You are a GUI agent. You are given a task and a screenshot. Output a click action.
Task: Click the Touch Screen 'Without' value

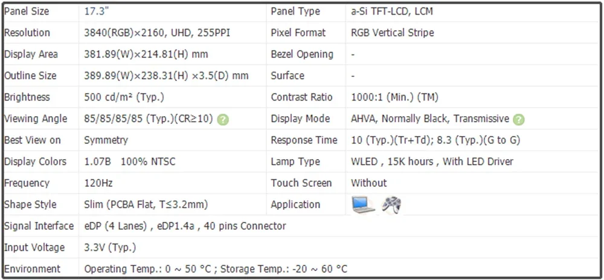[368, 183]
